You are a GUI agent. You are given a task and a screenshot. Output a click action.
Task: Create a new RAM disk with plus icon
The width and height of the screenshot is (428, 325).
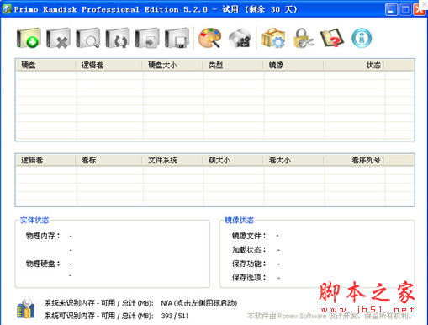tap(29, 38)
